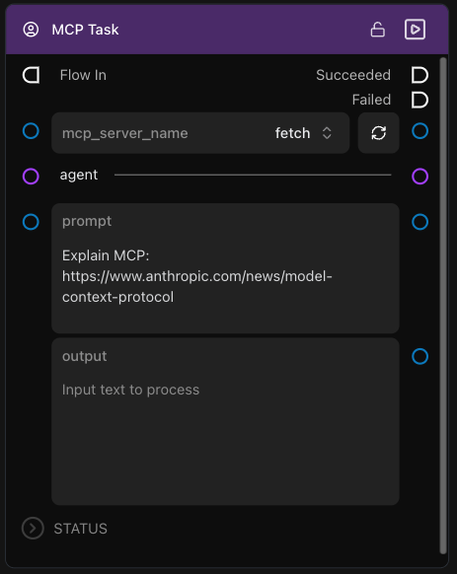Click into the prompt text field
The image size is (457, 574).
225,268
